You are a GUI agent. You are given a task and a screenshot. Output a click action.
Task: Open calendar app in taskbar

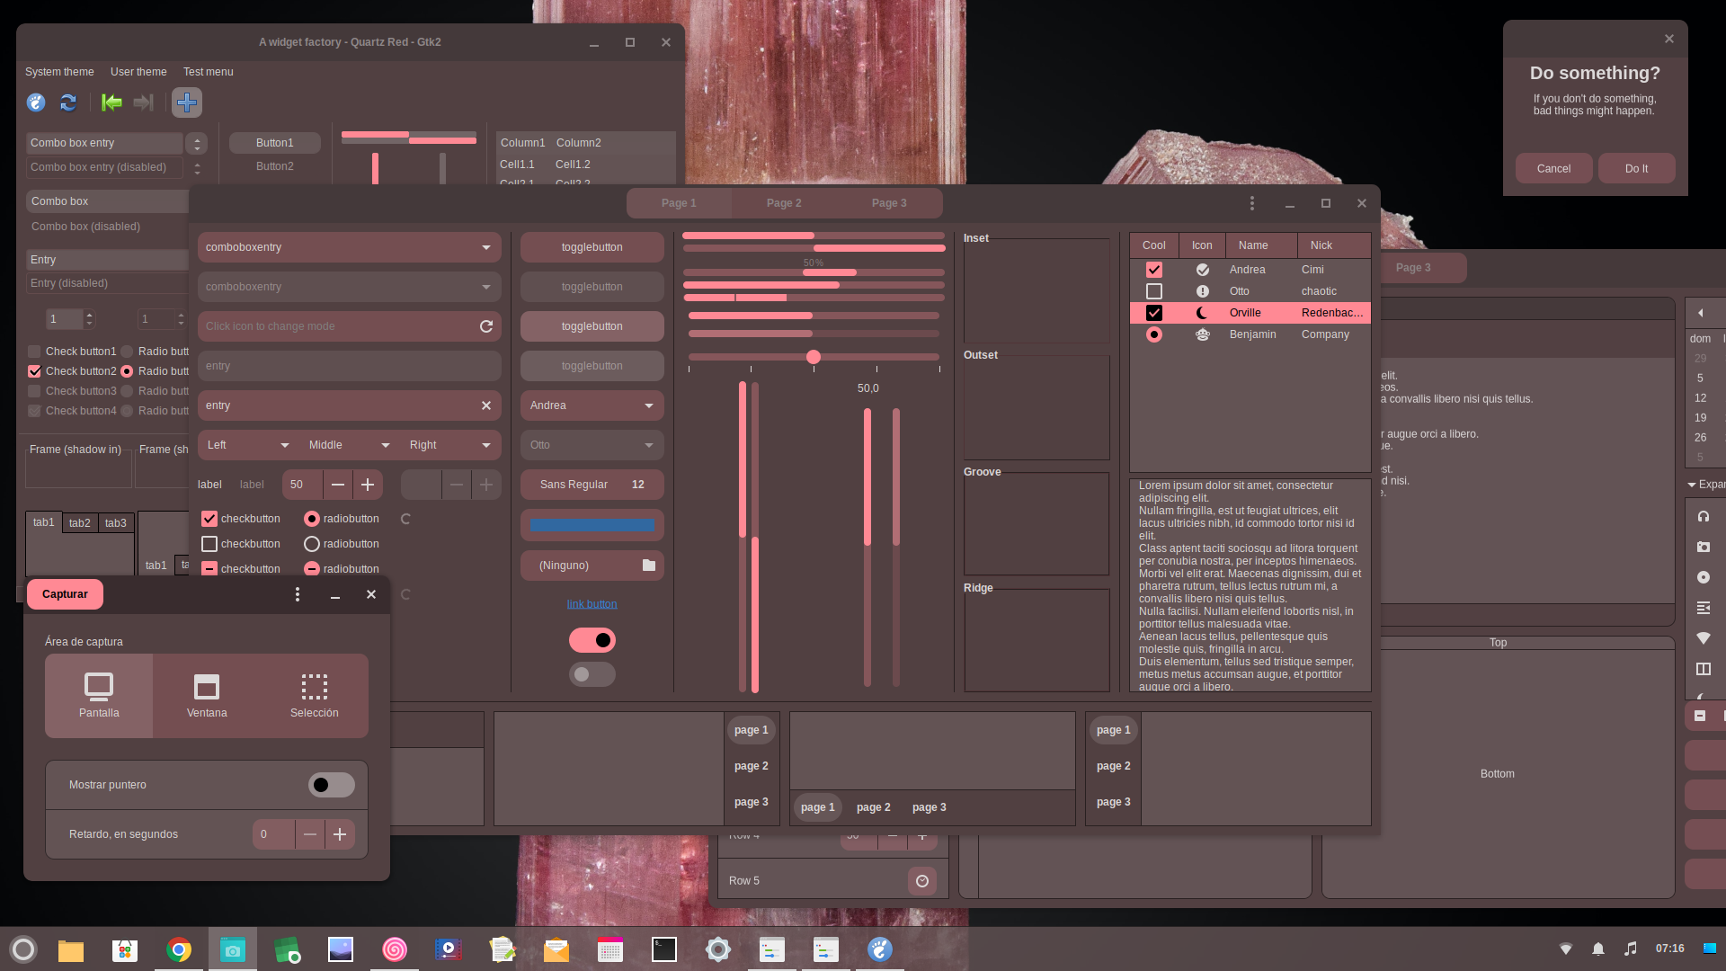tap(610, 949)
